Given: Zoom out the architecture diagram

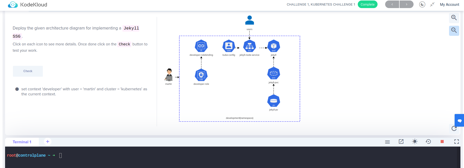Looking at the screenshot, I should point(454,31).
